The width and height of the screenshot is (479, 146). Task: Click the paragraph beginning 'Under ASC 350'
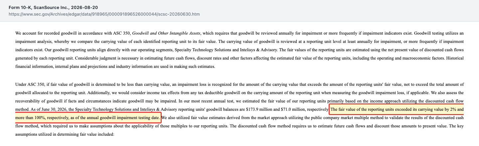(239, 110)
